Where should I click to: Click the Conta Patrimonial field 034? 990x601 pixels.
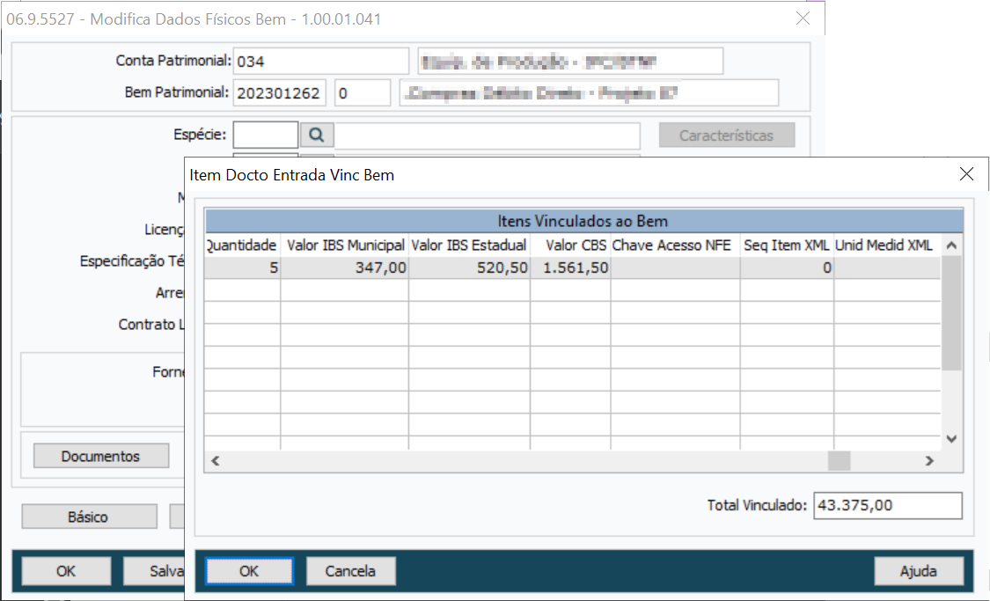pos(320,62)
